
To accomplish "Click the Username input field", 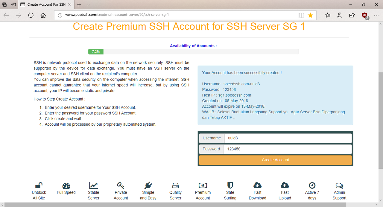I will click(x=288, y=138).
